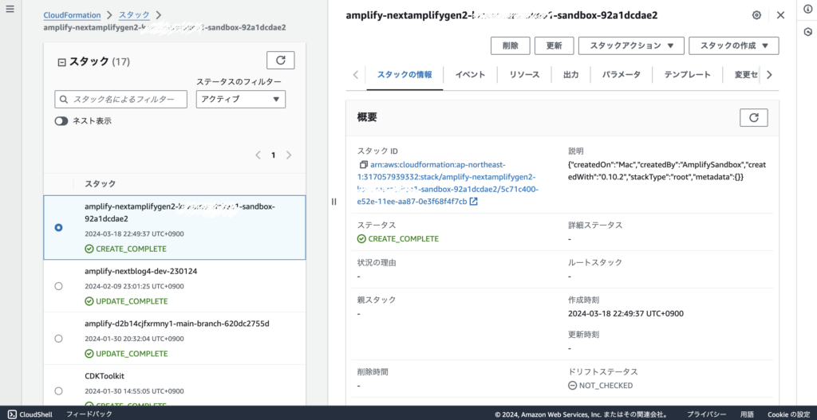Switch to the スタックの情報 tab
The width and height of the screenshot is (817, 420).
pos(405,74)
